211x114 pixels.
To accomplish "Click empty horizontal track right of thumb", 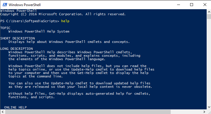I will [x=186, y=112].
